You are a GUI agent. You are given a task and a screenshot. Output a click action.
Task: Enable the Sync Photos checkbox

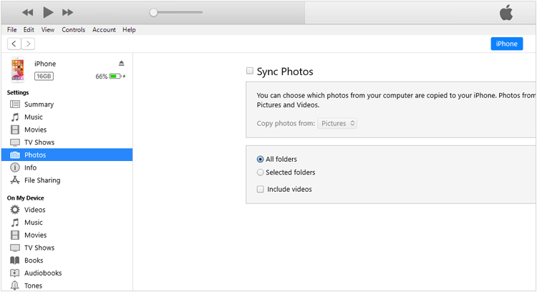pyautogui.click(x=250, y=71)
